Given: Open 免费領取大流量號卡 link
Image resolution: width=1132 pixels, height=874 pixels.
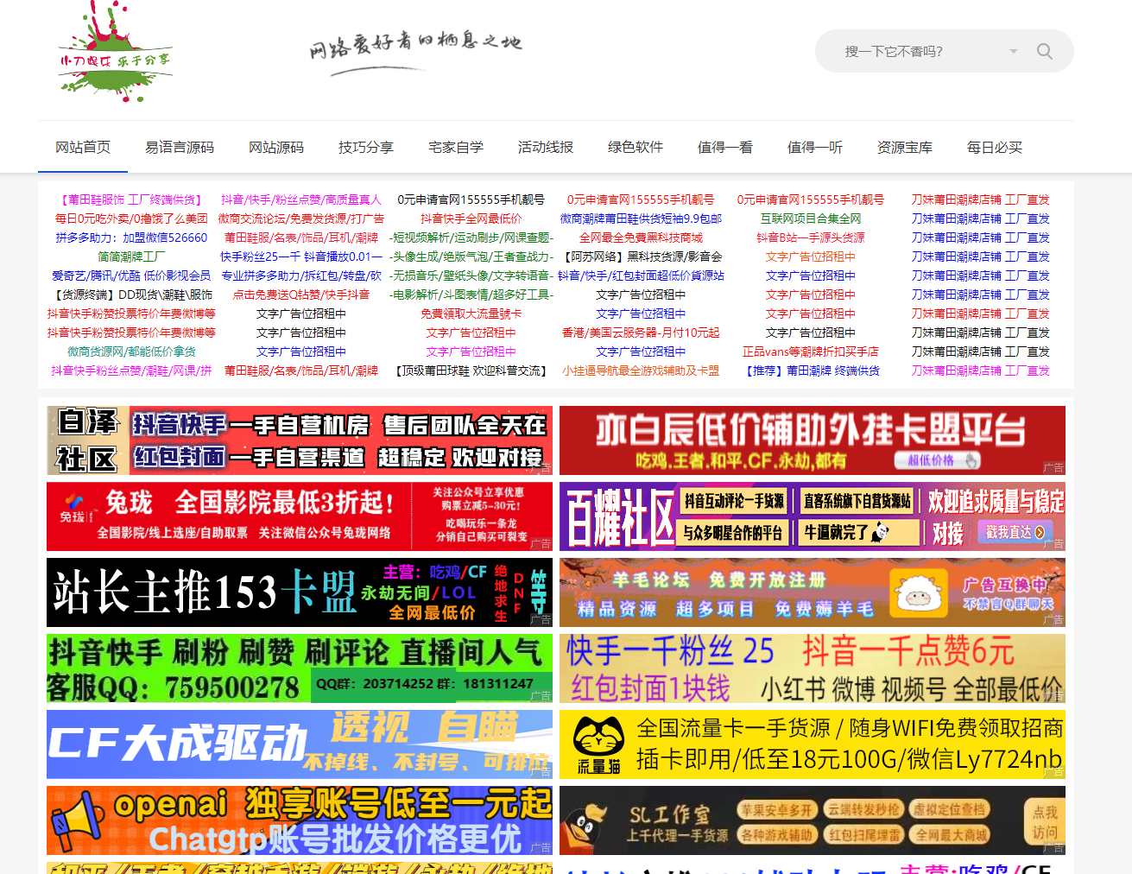Looking at the screenshot, I should pos(471,313).
